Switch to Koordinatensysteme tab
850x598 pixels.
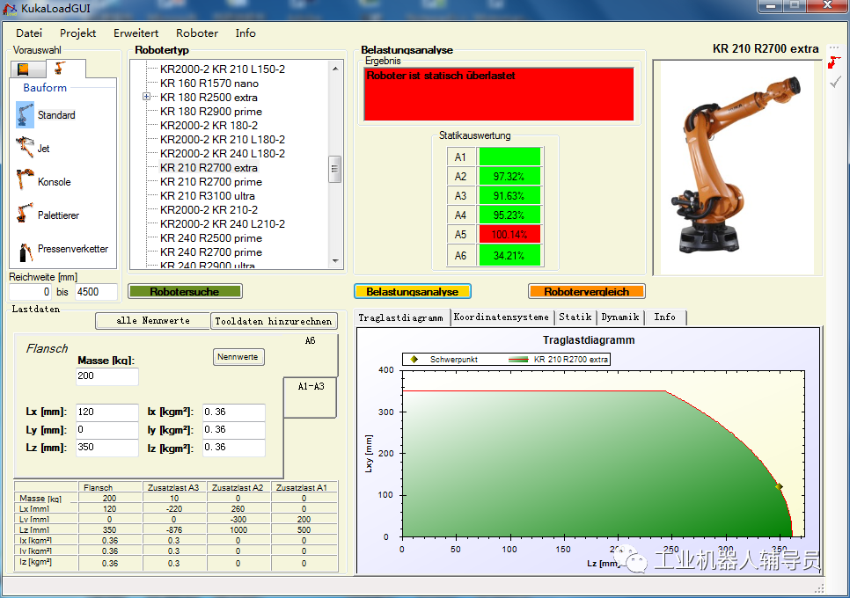(502, 317)
